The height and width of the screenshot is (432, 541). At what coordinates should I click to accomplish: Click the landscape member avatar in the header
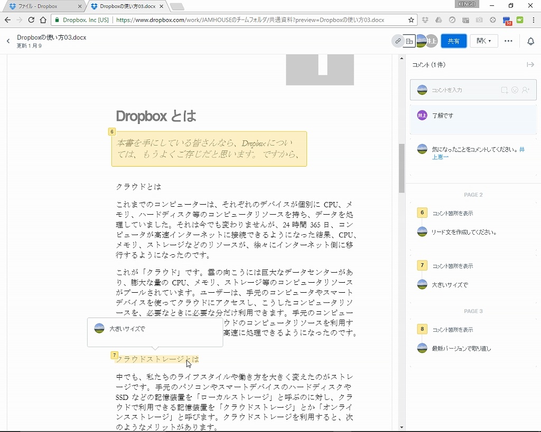(421, 41)
